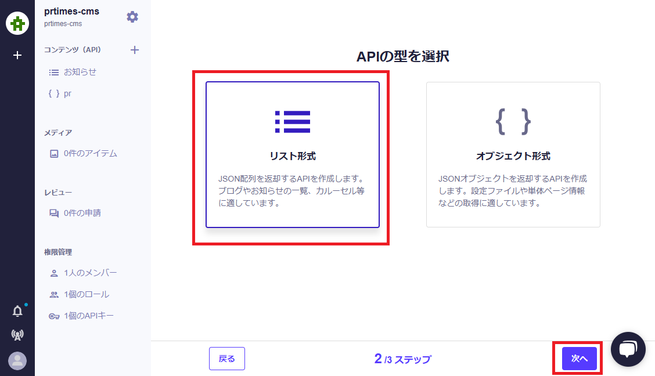
Task: Click the list icon in リスト形式 card
Action: coord(293,122)
